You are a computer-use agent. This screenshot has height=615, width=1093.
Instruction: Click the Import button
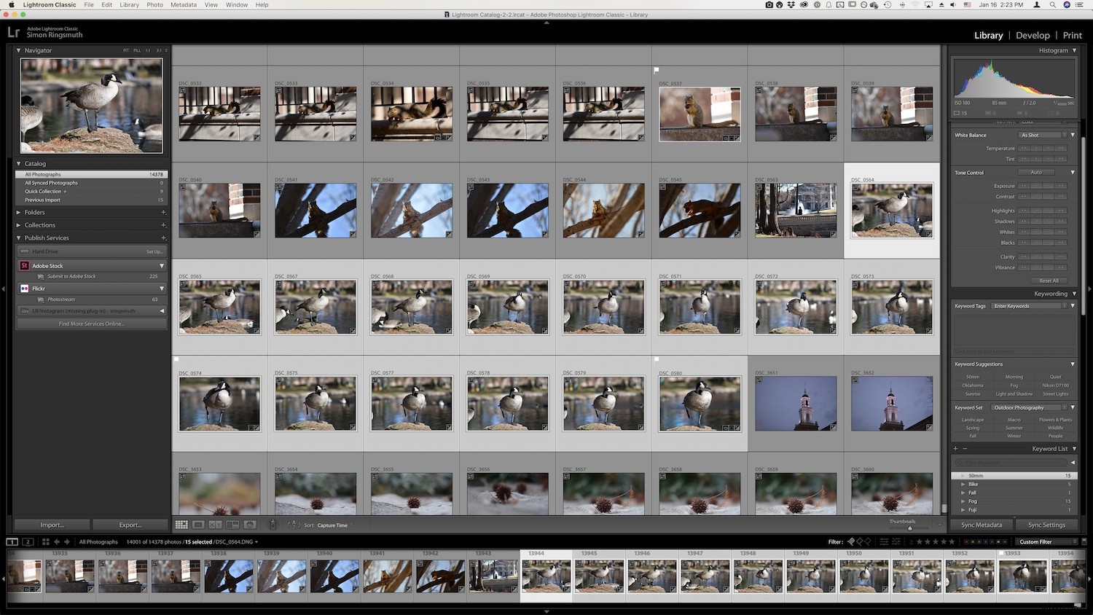click(x=52, y=525)
